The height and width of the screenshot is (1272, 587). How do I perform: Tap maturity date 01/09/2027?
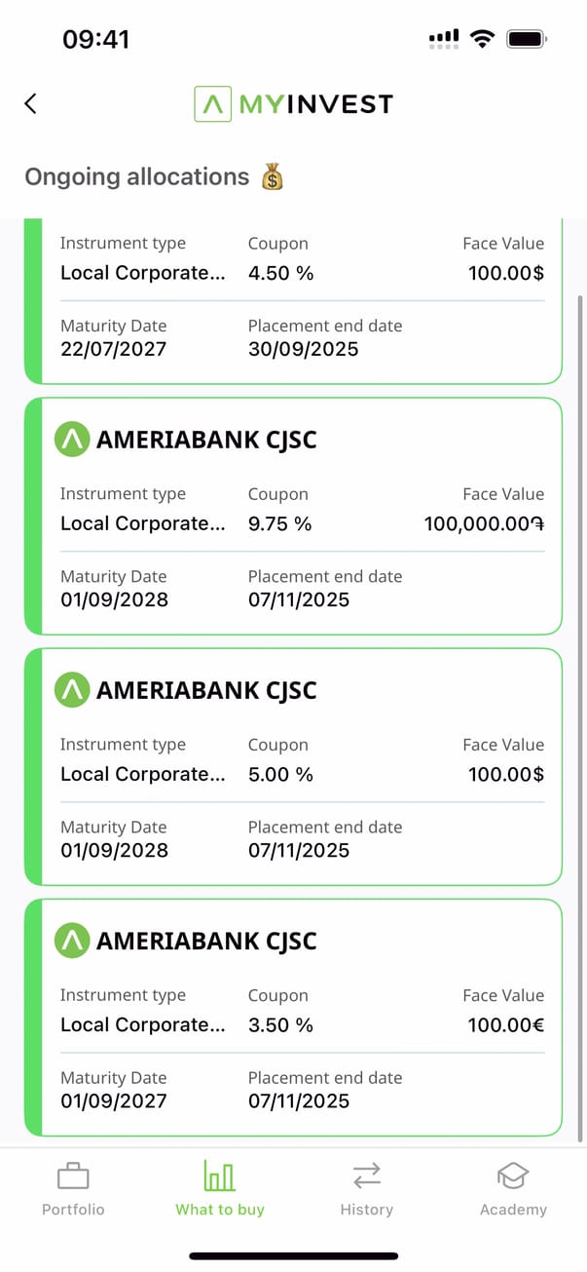pos(114,1101)
